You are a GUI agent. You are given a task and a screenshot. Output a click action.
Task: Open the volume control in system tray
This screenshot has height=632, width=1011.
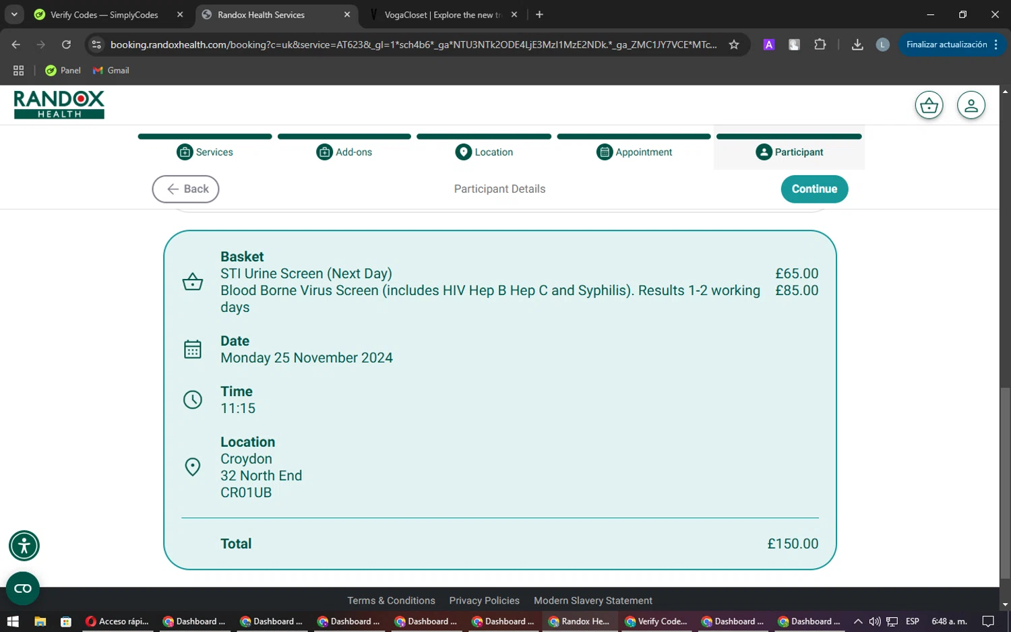coord(875,621)
